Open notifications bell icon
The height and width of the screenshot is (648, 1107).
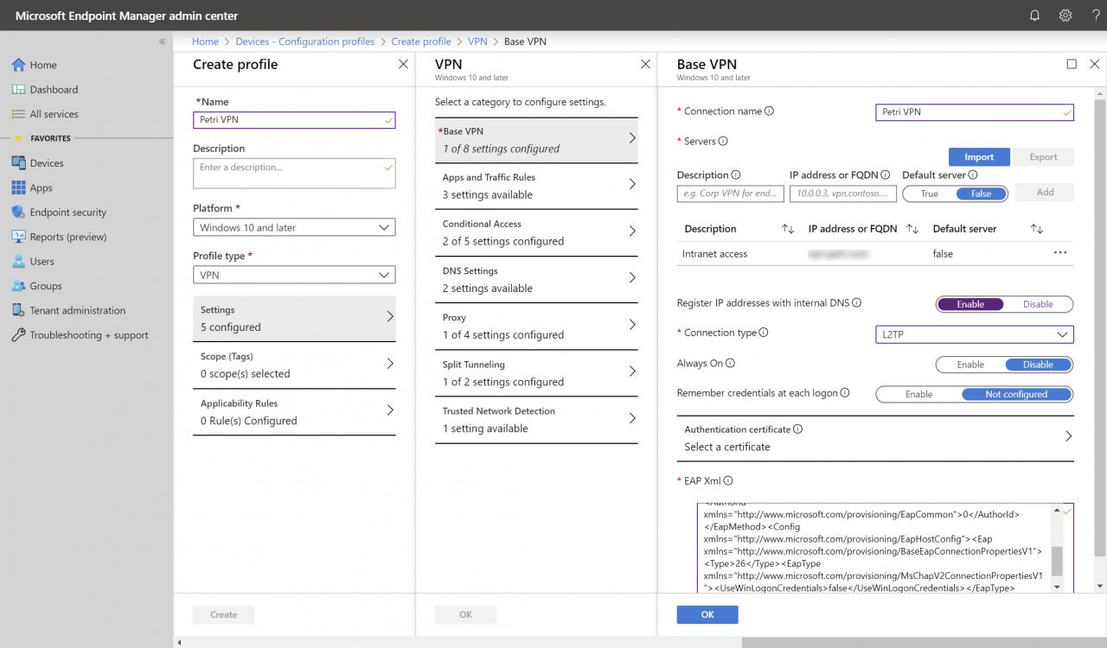(x=1034, y=16)
